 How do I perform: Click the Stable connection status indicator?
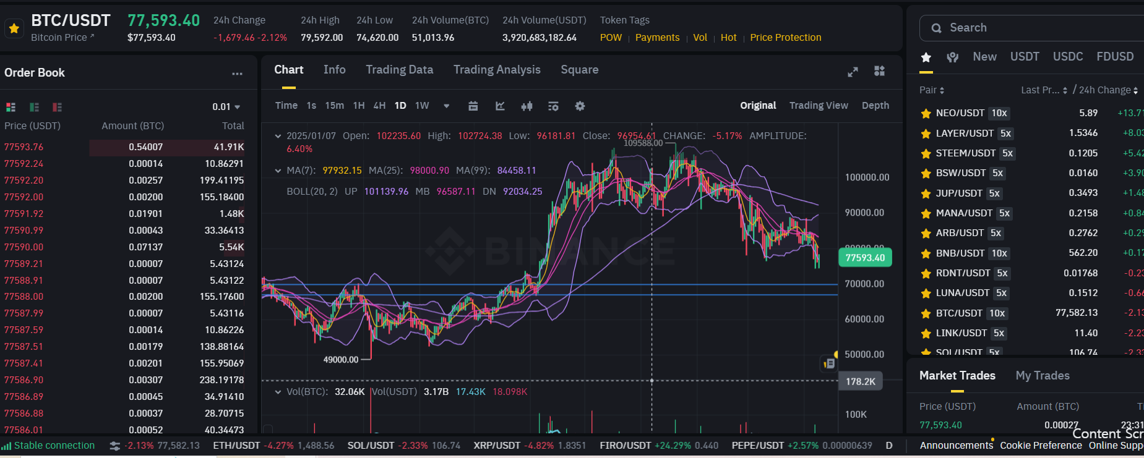(x=48, y=446)
